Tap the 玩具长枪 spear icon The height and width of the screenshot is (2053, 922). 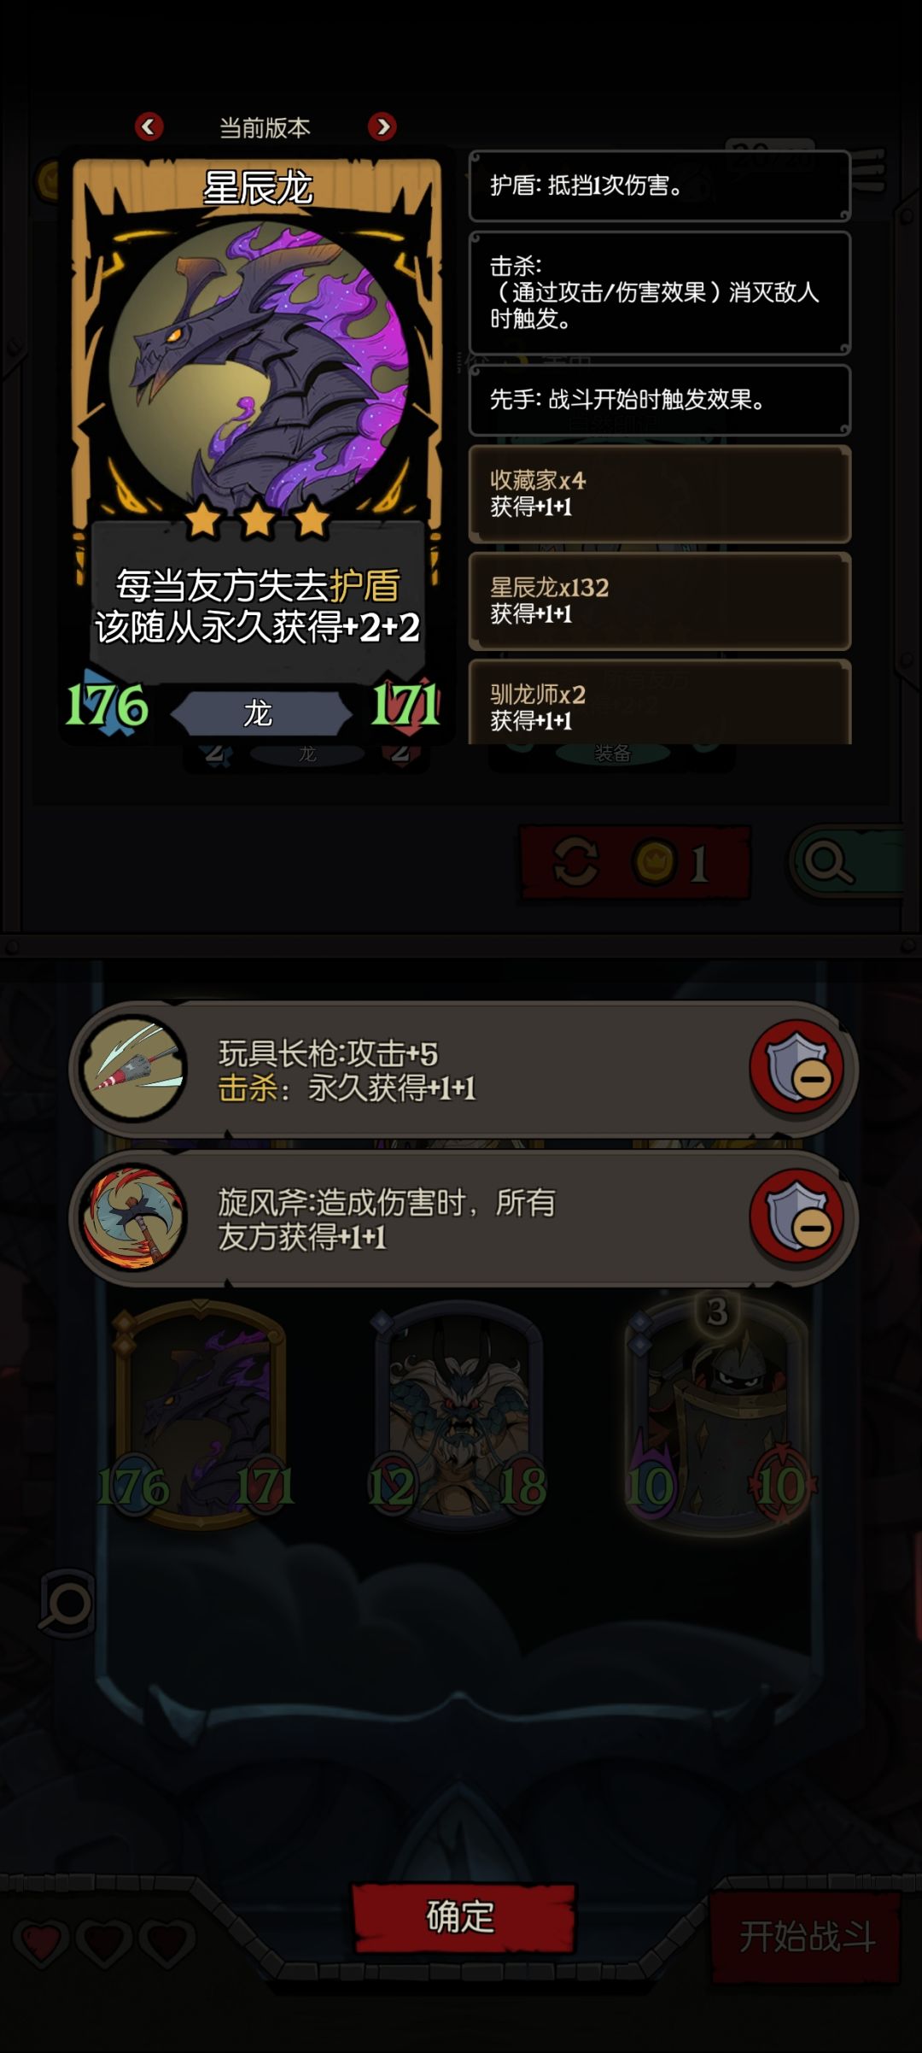(x=135, y=1068)
